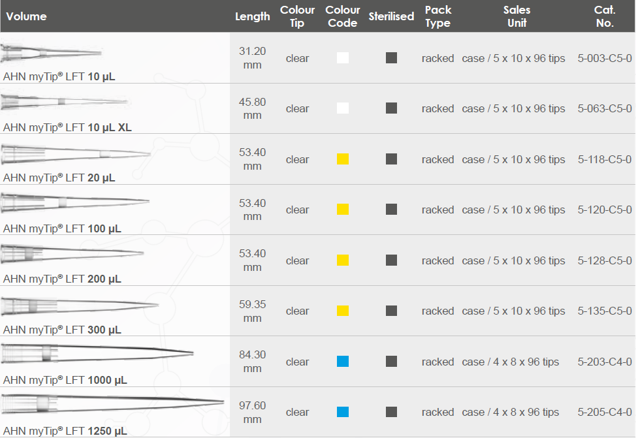
Task: Click the AHN myTip LFT 100 µL label
Action: 62,228
